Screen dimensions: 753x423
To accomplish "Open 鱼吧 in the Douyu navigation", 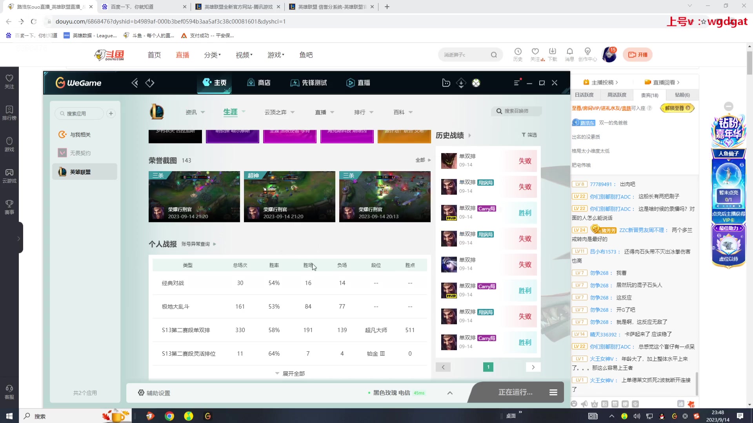I will 306,55.
